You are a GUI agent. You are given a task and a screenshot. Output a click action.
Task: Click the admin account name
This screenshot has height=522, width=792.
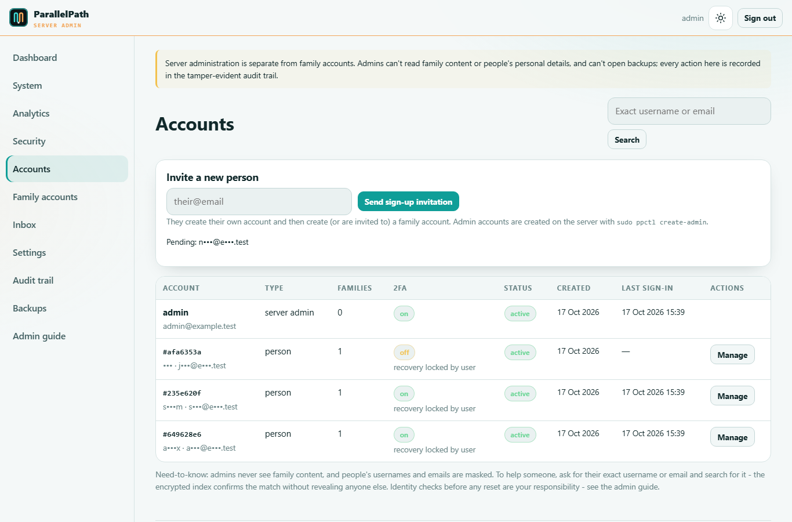point(176,313)
